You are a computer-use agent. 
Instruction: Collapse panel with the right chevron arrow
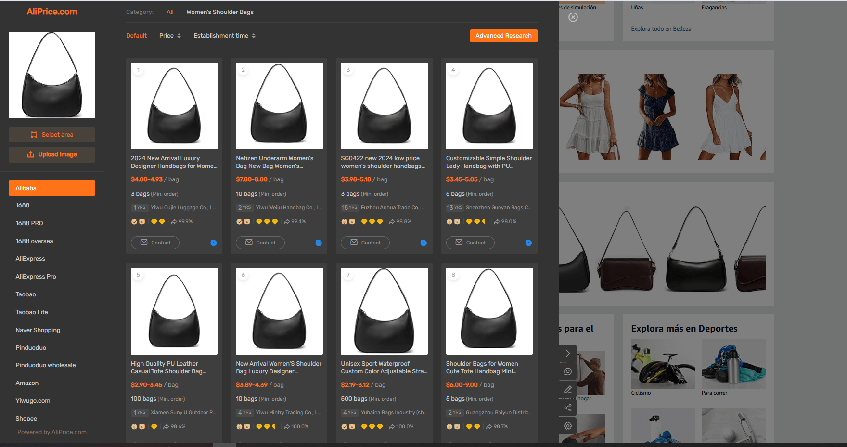pyautogui.click(x=568, y=353)
